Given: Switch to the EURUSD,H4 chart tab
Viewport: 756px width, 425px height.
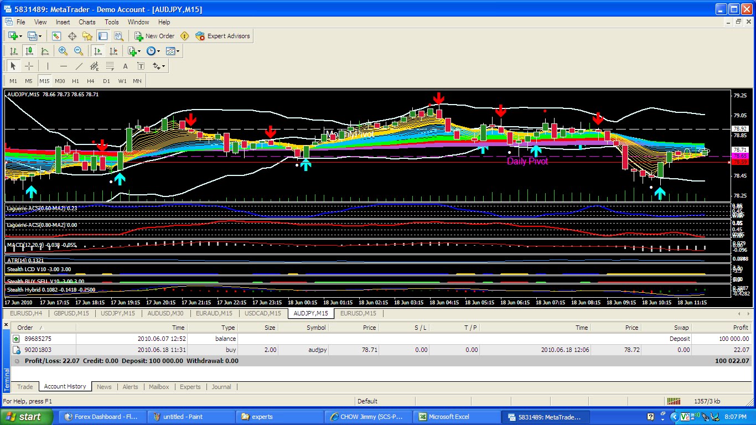Looking at the screenshot, I should click(26, 313).
